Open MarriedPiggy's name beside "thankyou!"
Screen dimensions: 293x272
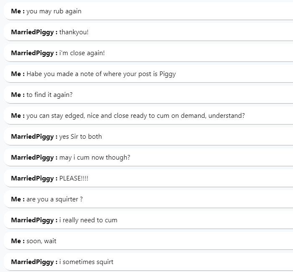tap(33, 32)
